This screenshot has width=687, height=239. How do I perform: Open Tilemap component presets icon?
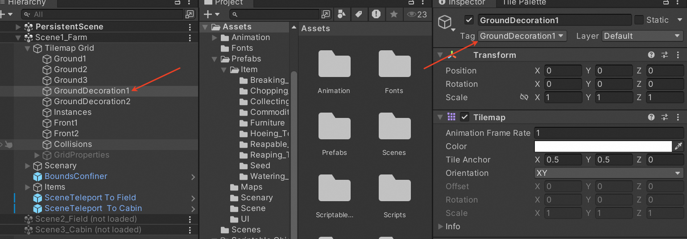[665, 117]
